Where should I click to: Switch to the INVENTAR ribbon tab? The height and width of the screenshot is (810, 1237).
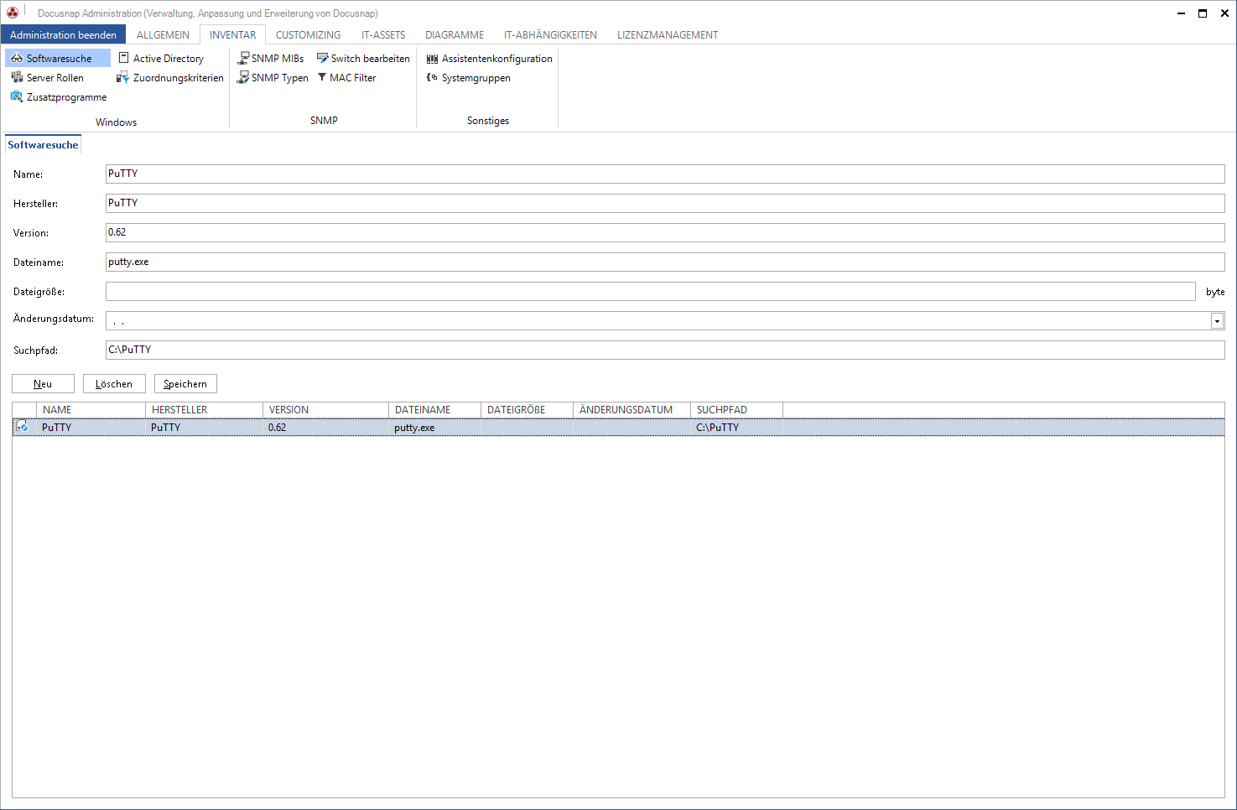(233, 34)
